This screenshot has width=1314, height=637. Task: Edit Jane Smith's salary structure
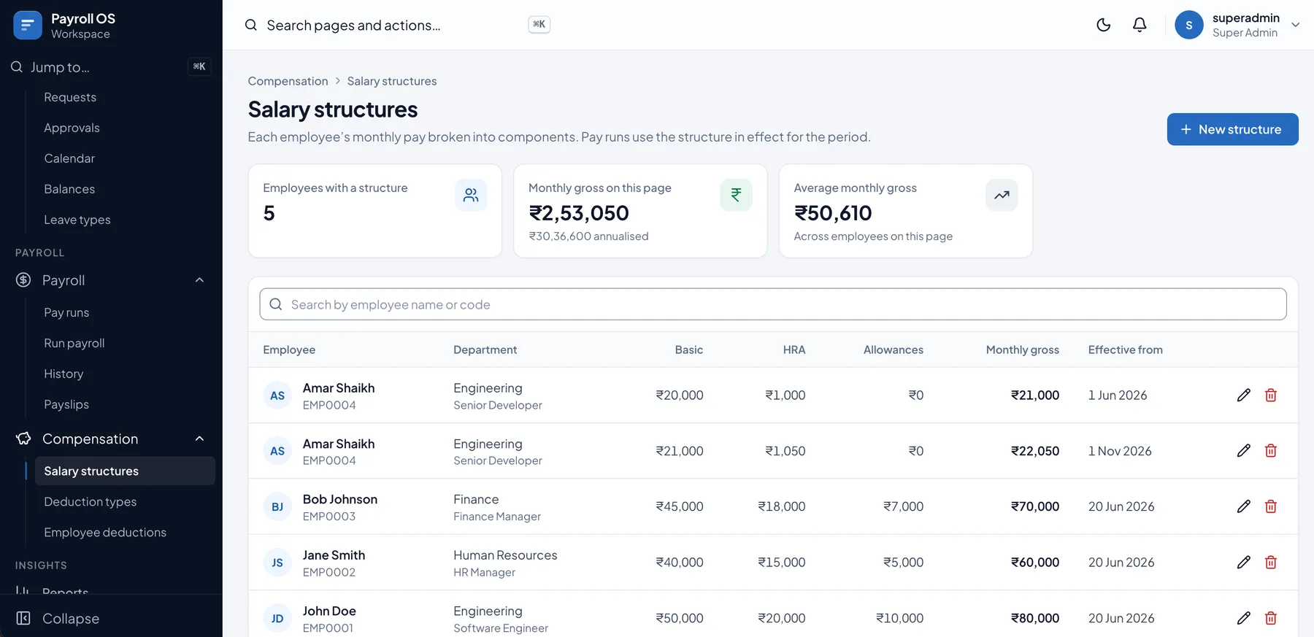[1244, 563]
